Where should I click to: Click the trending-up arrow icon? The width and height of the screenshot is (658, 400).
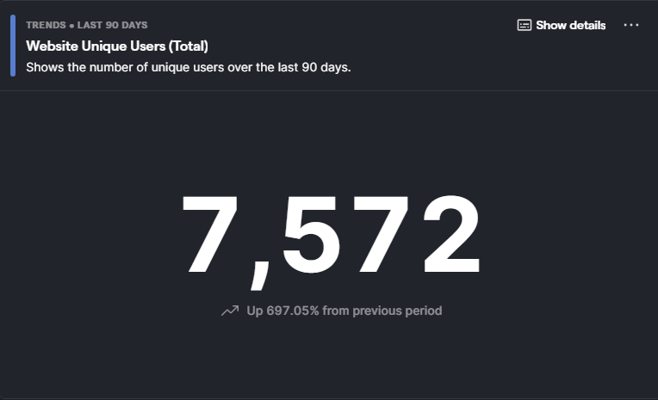pos(229,311)
